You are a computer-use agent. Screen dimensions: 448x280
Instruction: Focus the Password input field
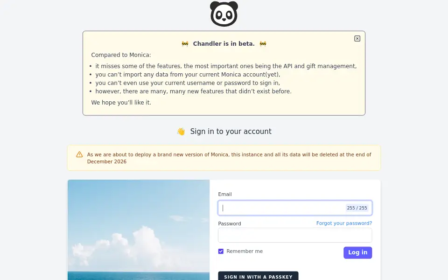coord(295,235)
